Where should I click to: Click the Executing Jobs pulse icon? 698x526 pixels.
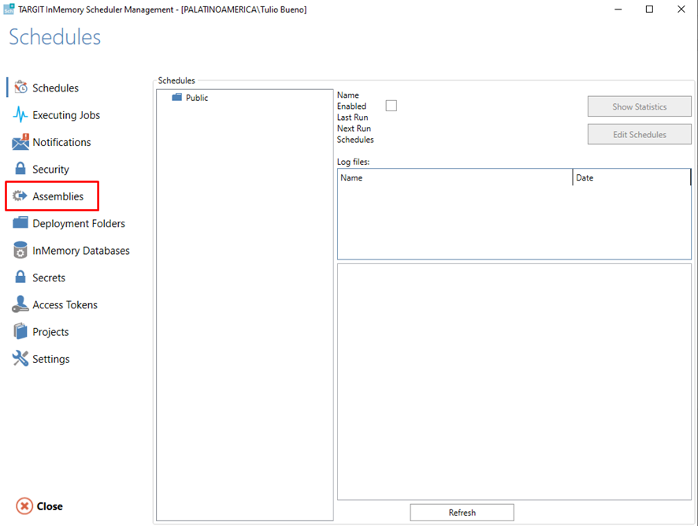(20, 114)
